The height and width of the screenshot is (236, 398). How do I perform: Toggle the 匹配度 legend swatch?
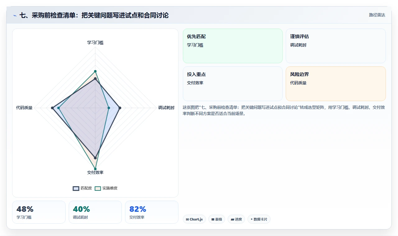(x=76, y=188)
